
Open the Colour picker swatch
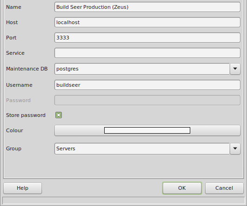pyautogui.click(x=147, y=130)
